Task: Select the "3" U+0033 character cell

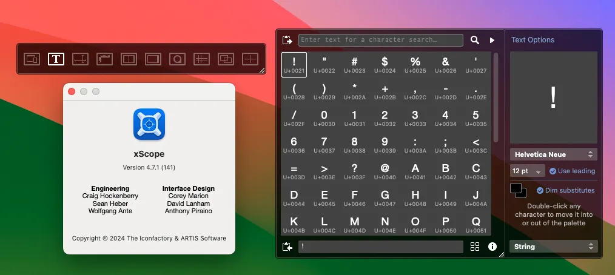Action: pyautogui.click(x=415, y=118)
